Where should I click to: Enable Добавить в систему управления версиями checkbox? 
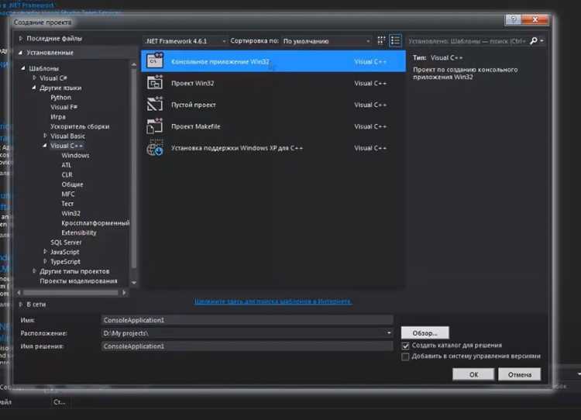tap(405, 356)
